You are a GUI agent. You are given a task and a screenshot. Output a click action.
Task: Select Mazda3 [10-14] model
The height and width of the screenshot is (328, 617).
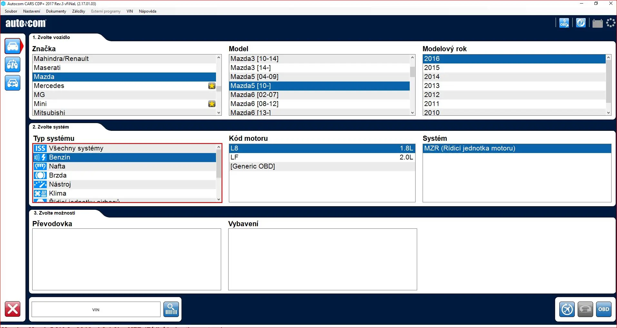(x=319, y=59)
